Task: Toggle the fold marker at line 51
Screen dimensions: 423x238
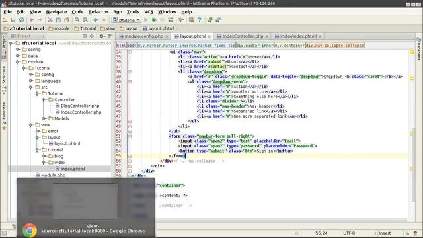Action: [x=130, y=136]
